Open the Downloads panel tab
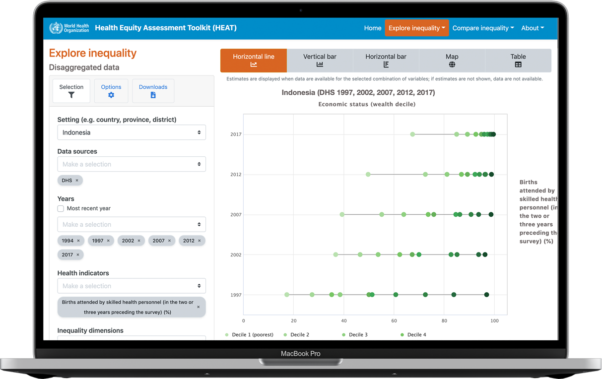The width and height of the screenshot is (602, 379). [153, 91]
